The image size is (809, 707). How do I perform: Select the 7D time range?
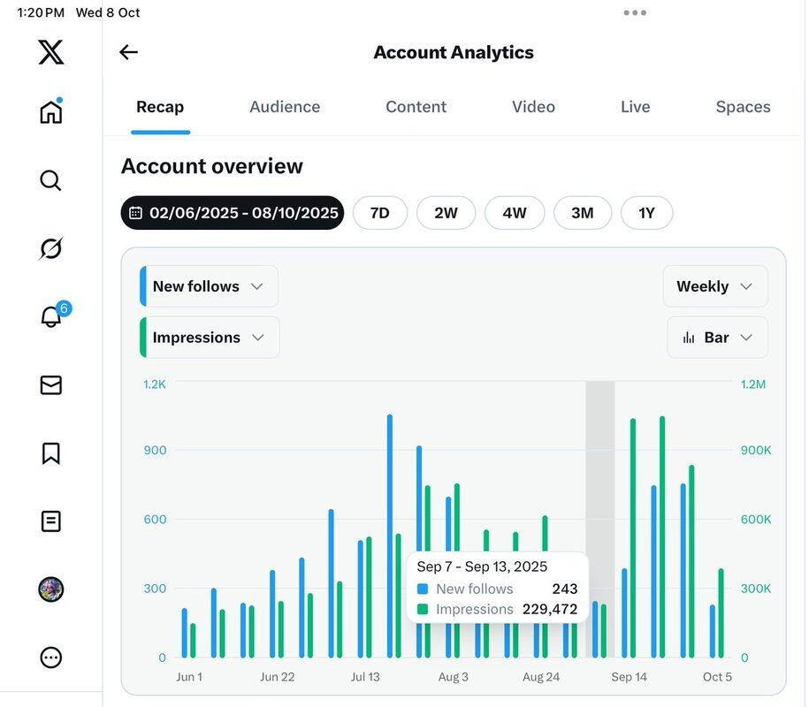(x=379, y=213)
